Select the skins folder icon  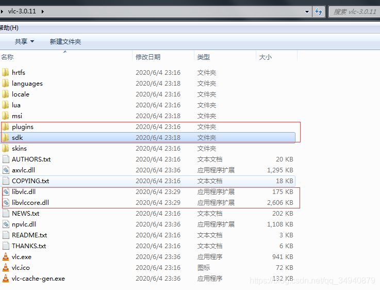tap(5, 149)
